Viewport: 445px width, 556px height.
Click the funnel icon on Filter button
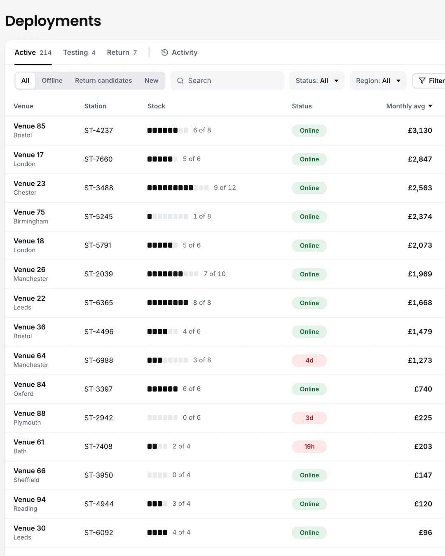click(422, 81)
